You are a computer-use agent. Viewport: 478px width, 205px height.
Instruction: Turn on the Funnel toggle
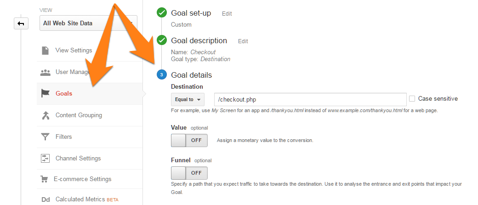tap(189, 173)
